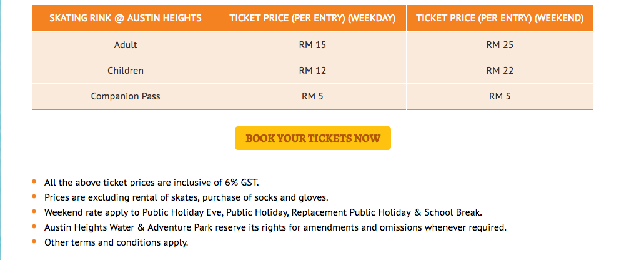Click the Austin Heights amendments rights note

pyautogui.click(x=275, y=227)
